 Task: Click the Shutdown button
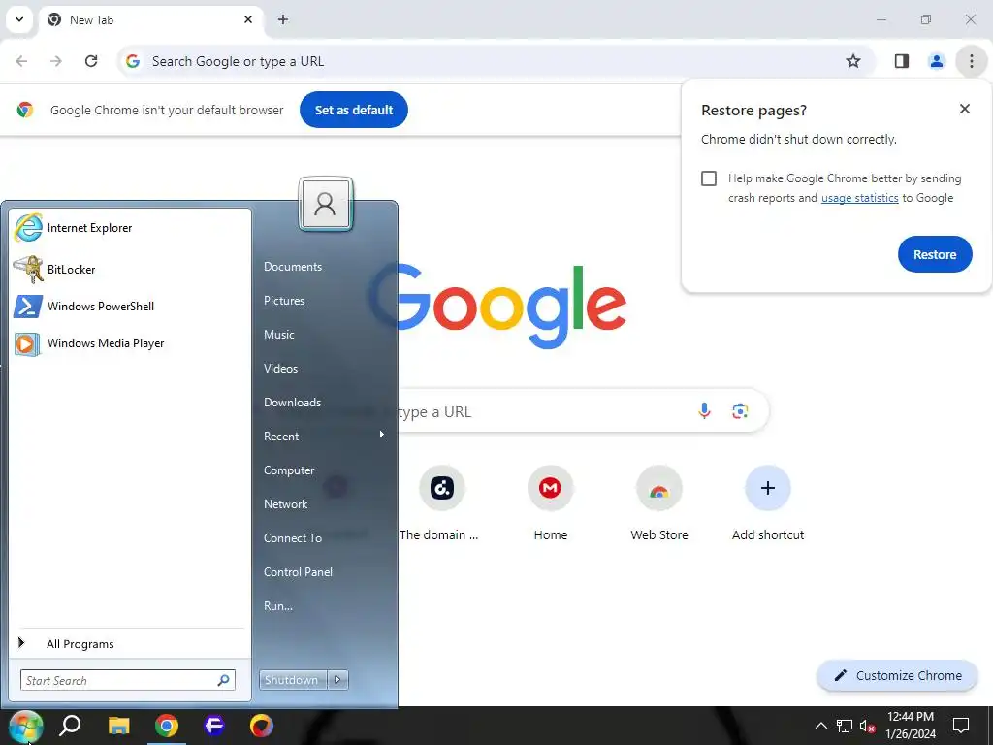point(293,680)
